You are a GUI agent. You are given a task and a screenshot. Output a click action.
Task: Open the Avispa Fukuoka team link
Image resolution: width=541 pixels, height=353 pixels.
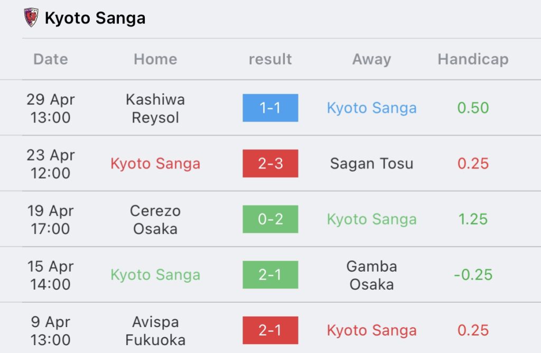coord(155,331)
